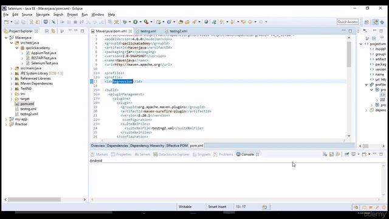Open the Navigate menu

[43, 15]
